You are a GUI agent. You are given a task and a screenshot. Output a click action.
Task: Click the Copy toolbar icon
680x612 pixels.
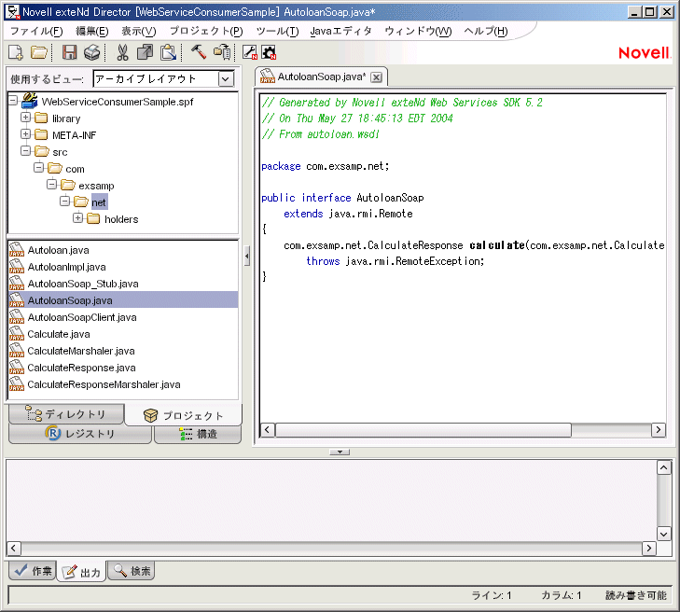pyautogui.click(x=145, y=52)
